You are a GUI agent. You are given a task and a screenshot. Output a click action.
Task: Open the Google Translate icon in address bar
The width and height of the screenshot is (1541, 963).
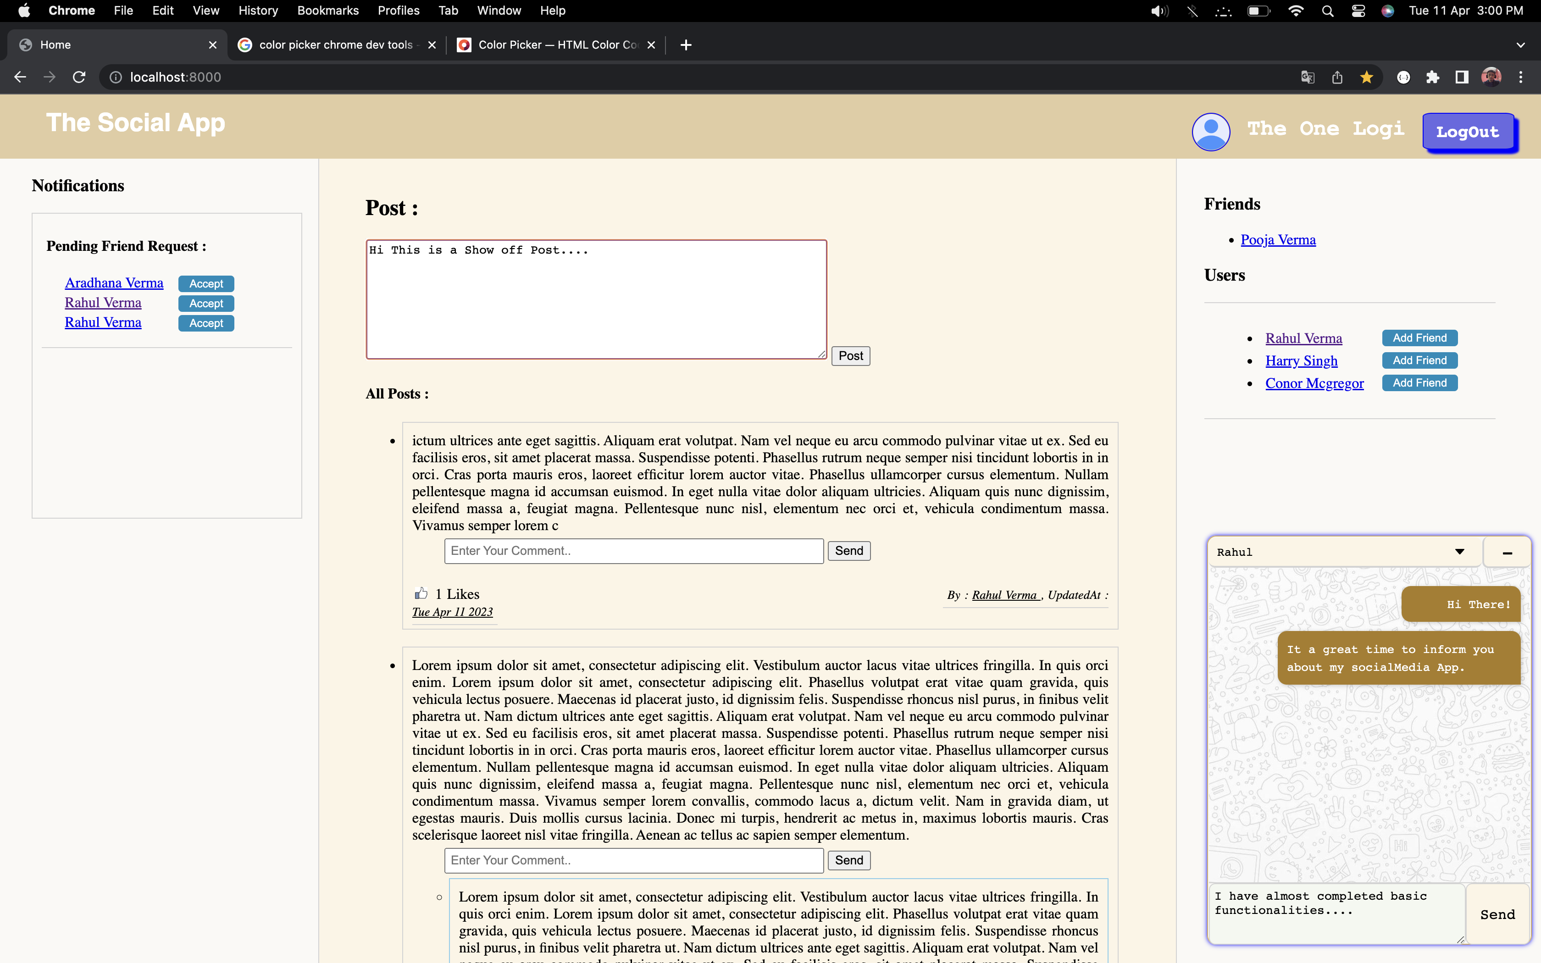[1308, 77]
